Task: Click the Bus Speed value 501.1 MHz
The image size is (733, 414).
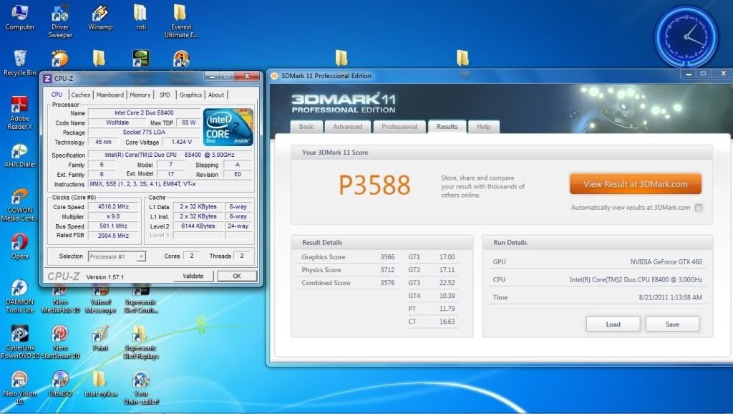Action: coord(113,226)
